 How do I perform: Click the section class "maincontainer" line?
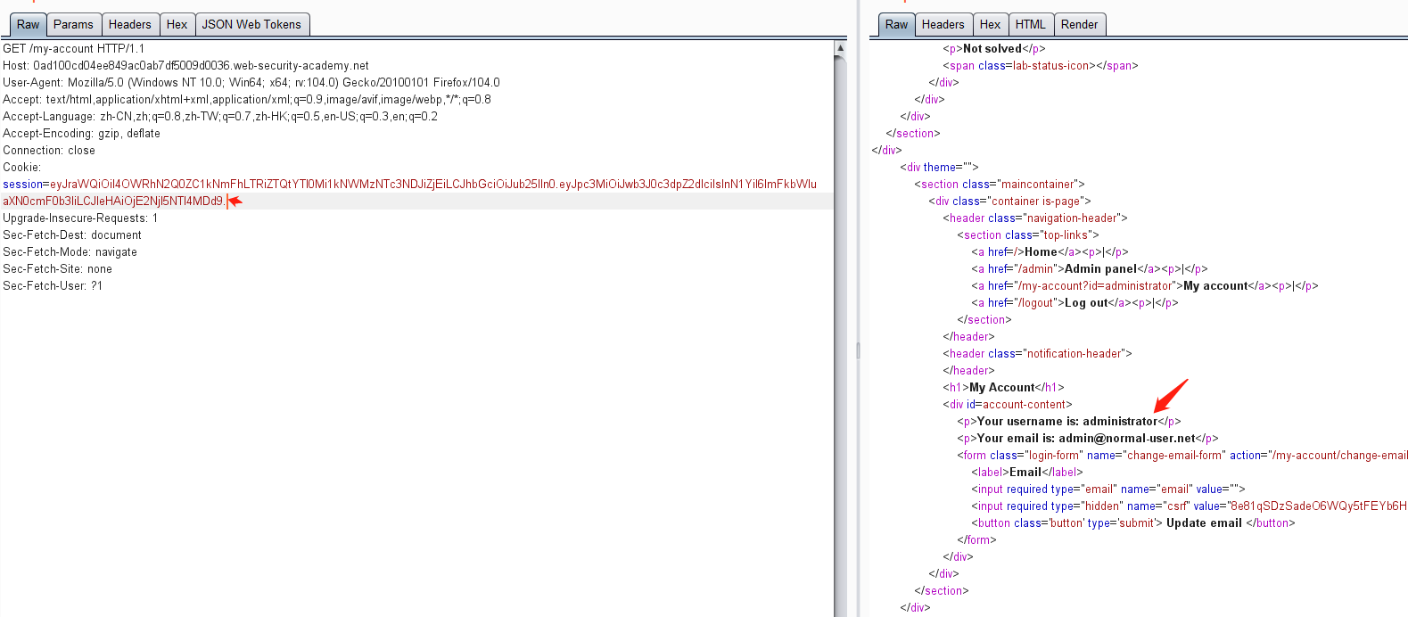tap(1000, 185)
